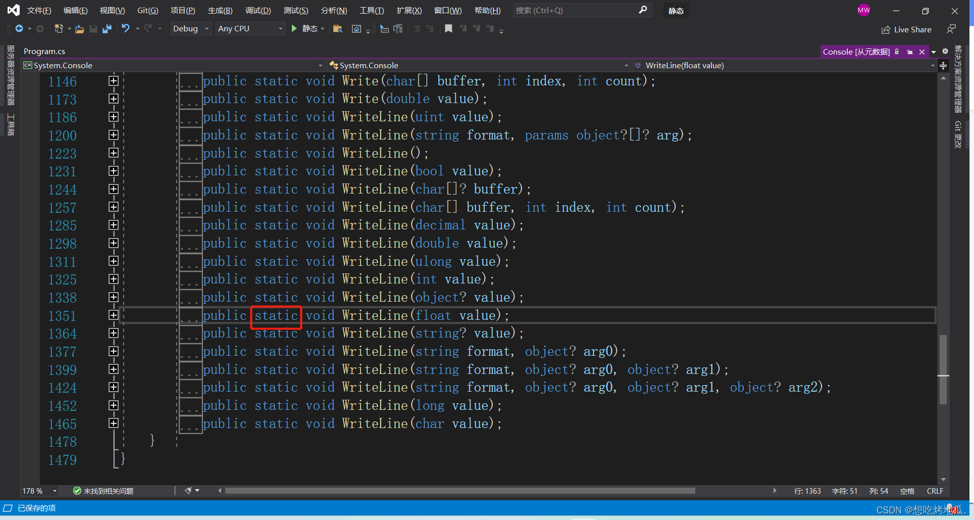
Task: Click the step-into code view icon
Action: coord(384,29)
